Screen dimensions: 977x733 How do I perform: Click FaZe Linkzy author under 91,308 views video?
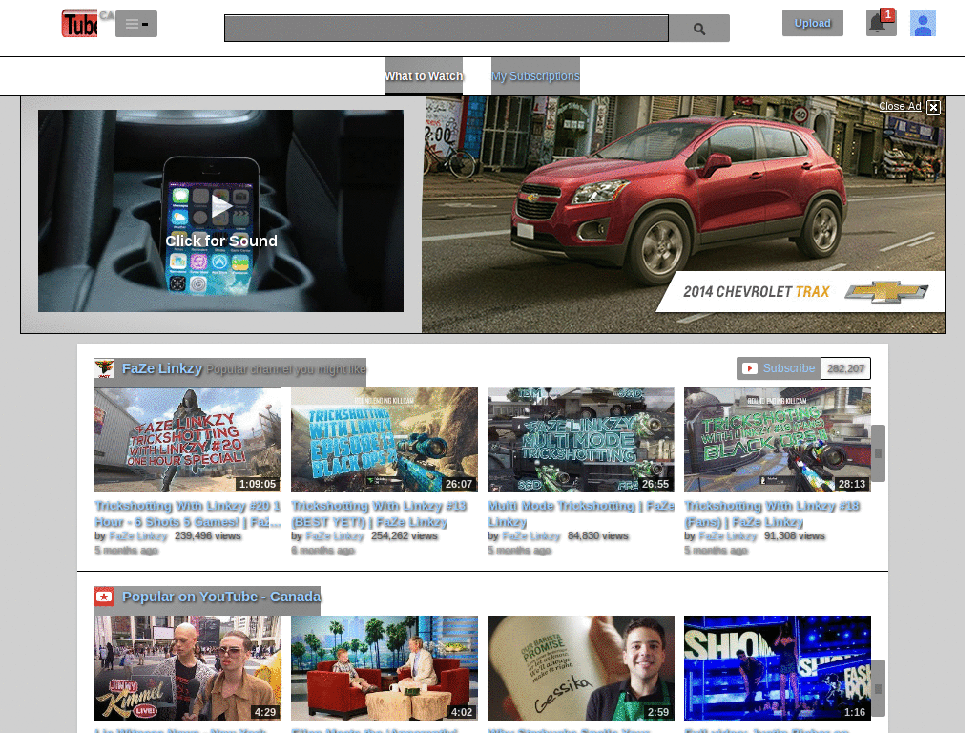728,536
